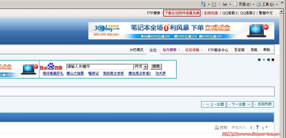Select the light gray style swatch

264,60
